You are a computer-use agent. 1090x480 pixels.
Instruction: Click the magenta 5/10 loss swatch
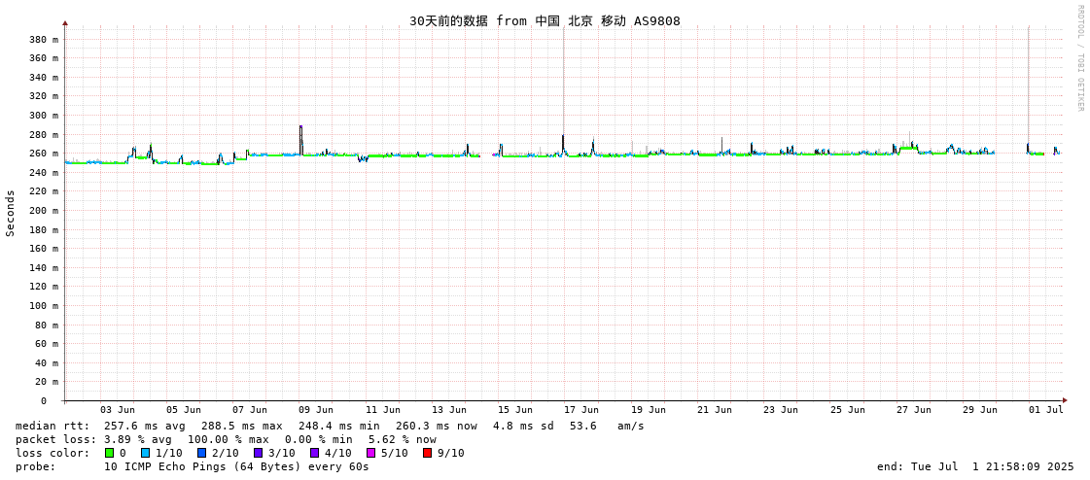click(370, 453)
